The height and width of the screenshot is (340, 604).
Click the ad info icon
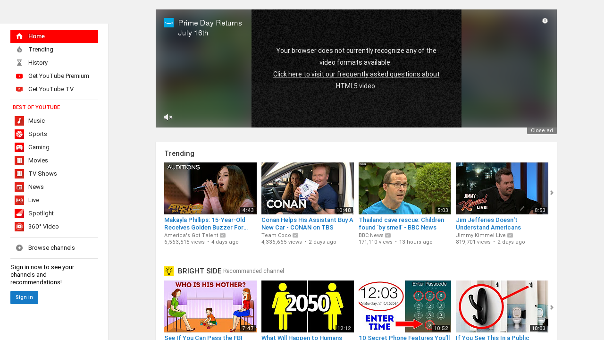tap(545, 21)
